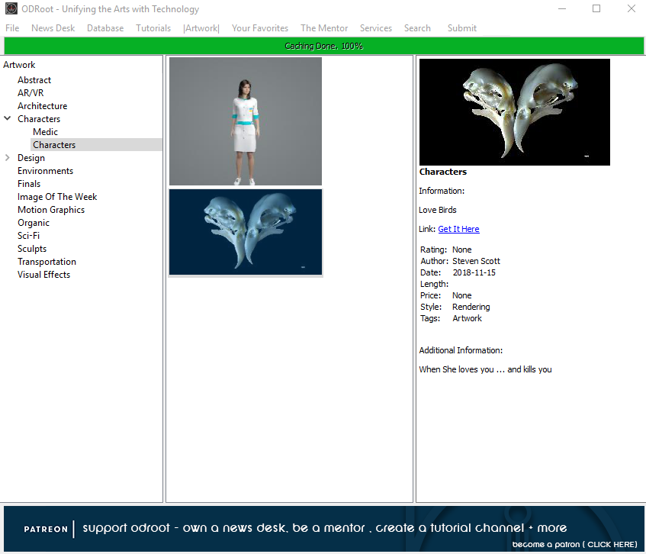Expand the Design tree node
The image size is (646, 554).
(8, 158)
